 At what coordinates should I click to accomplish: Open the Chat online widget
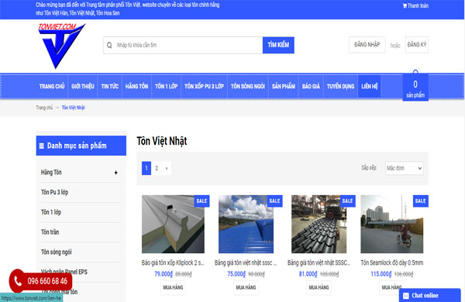[x=429, y=296]
